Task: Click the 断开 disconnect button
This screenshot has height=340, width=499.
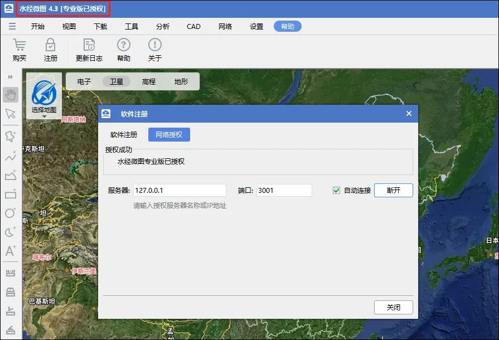Action: point(393,190)
